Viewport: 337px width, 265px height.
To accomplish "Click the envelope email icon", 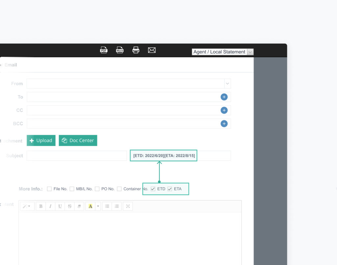I will [x=152, y=50].
